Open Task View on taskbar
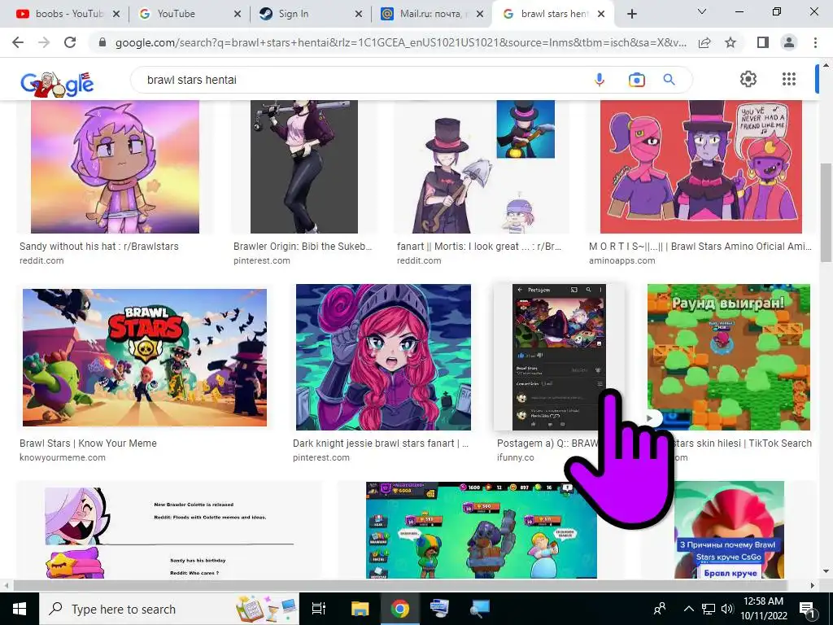833x625 pixels. click(319, 609)
